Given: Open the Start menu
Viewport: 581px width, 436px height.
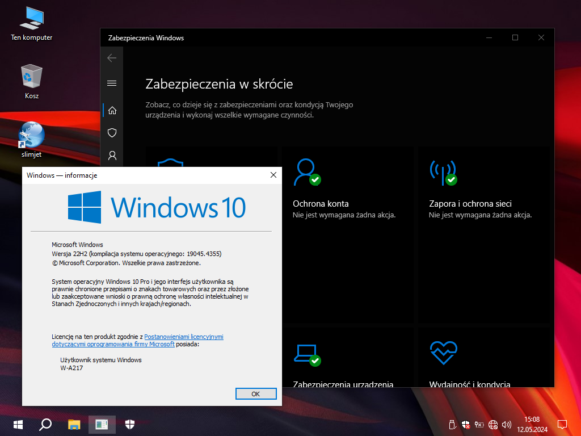Looking at the screenshot, I should click(x=18, y=424).
